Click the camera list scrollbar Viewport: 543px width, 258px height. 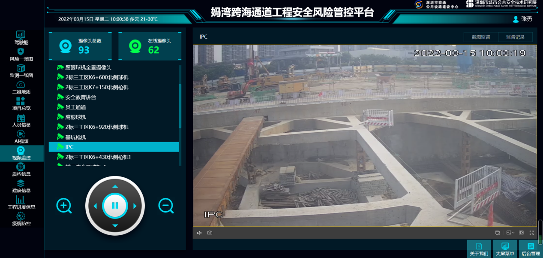pos(180,105)
